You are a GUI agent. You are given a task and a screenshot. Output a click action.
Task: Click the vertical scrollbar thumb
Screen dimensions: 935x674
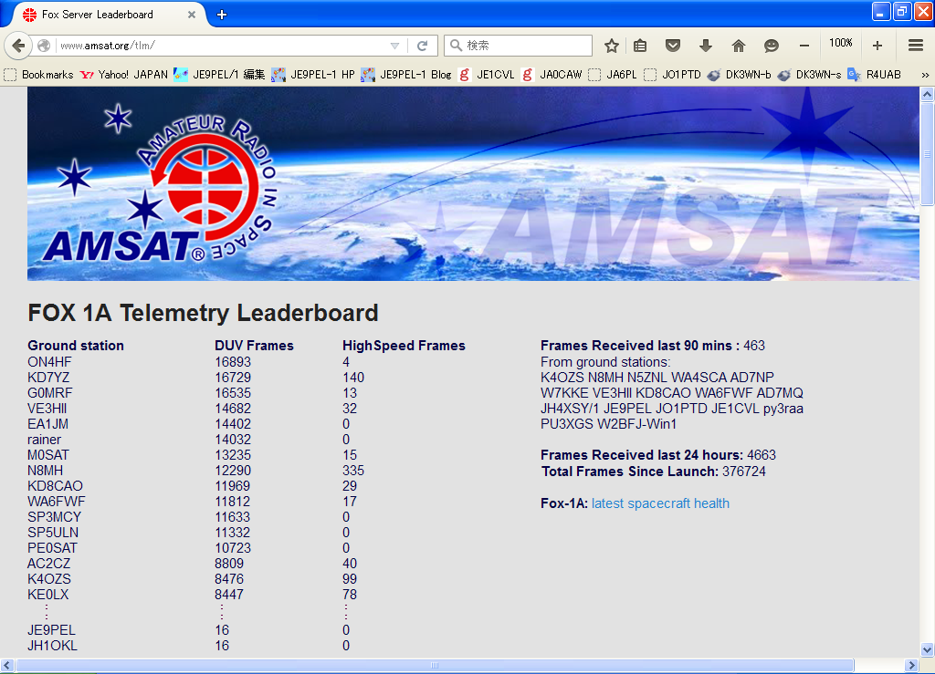[927, 153]
